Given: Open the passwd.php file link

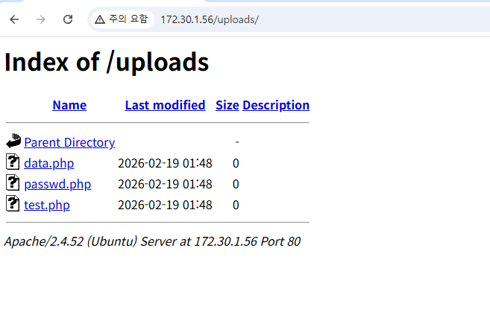Looking at the screenshot, I should (x=57, y=184).
